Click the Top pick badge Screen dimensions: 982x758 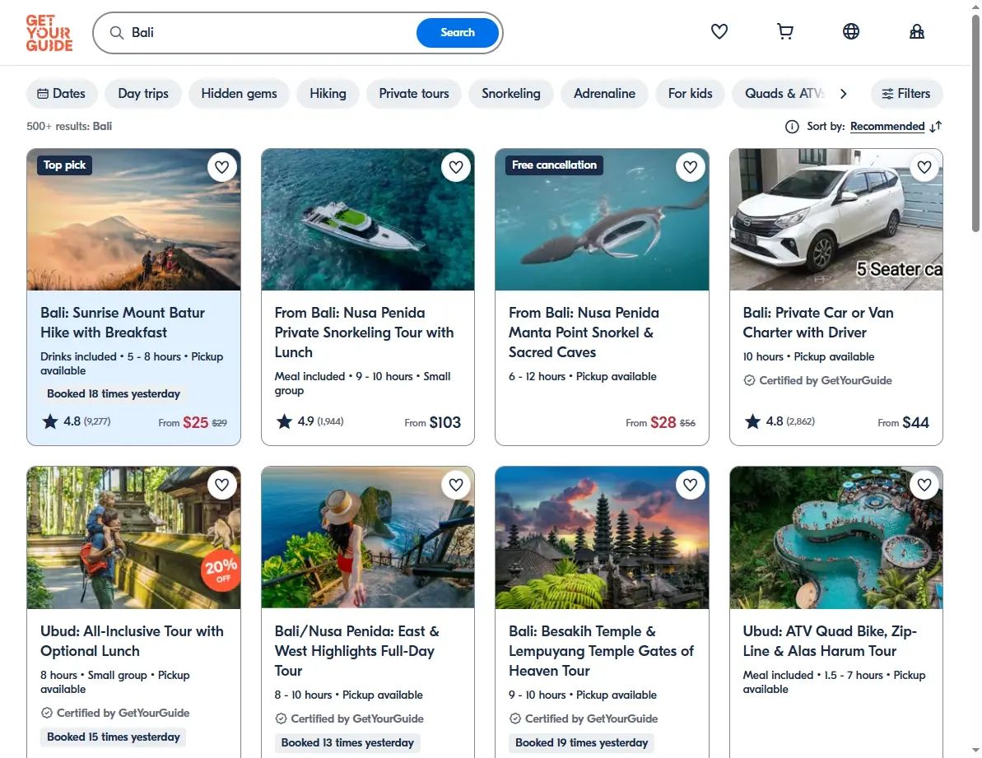[x=64, y=165]
